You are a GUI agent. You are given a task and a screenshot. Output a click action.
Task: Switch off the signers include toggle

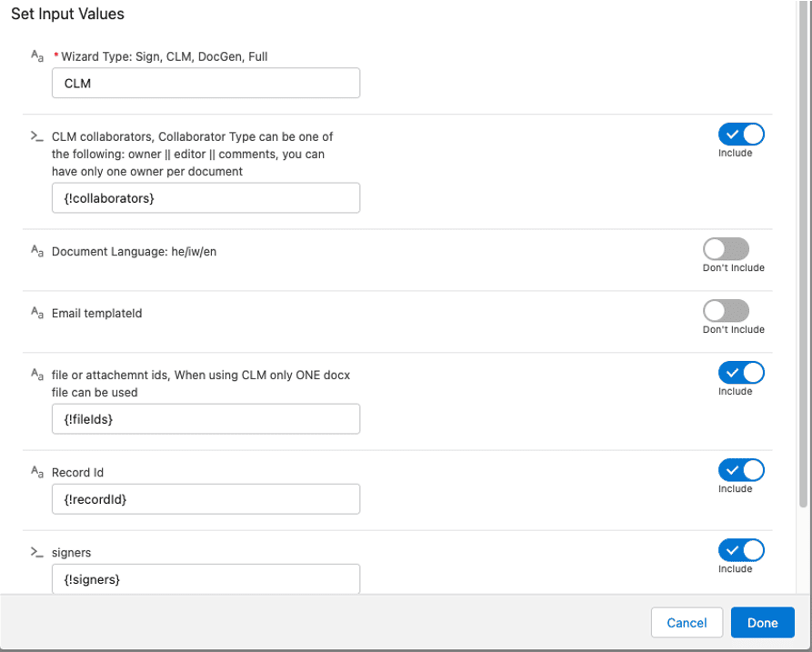(740, 550)
